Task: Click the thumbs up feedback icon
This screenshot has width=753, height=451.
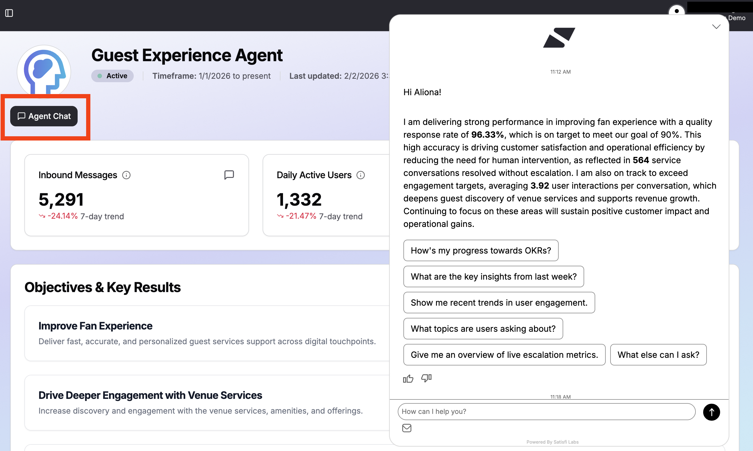Action: [x=408, y=378]
